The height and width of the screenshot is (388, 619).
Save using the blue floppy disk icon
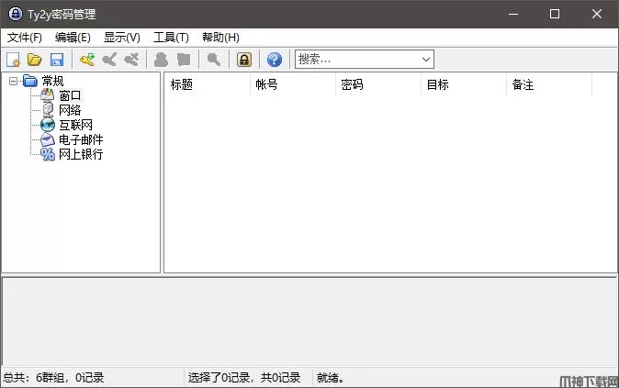point(57,60)
